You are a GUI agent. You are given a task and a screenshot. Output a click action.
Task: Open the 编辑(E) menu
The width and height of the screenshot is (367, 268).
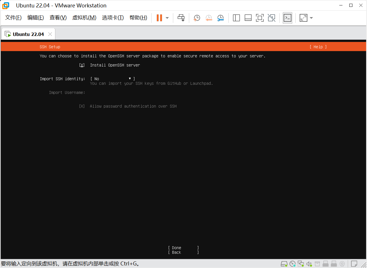coord(36,18)
